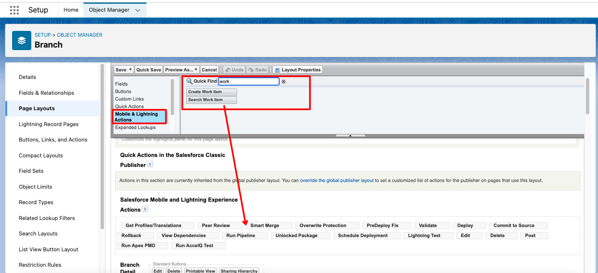The width and height of the screenshot is (598, 273).
Task: Click the SETUP breadcrumb link
Action: coord(43,35)
